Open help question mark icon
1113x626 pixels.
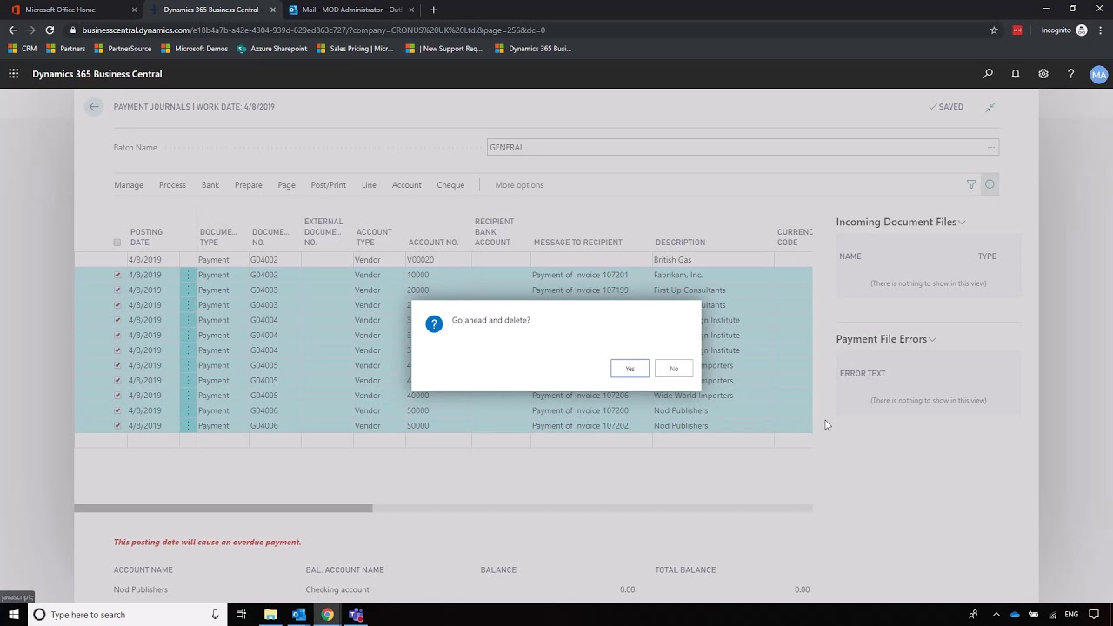pyautogui.click(x=1070, y=74)
